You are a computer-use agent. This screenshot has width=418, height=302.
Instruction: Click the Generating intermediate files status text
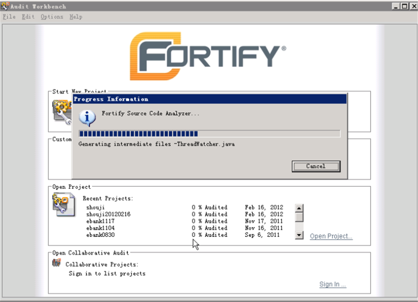[157, 144]
